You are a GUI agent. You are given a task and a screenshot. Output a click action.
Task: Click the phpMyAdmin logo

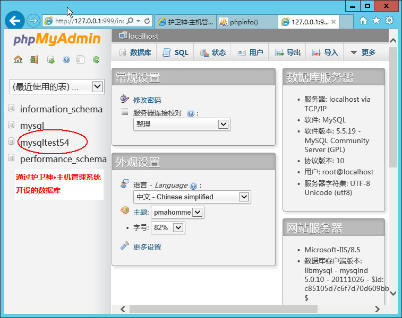click(57, 39)
